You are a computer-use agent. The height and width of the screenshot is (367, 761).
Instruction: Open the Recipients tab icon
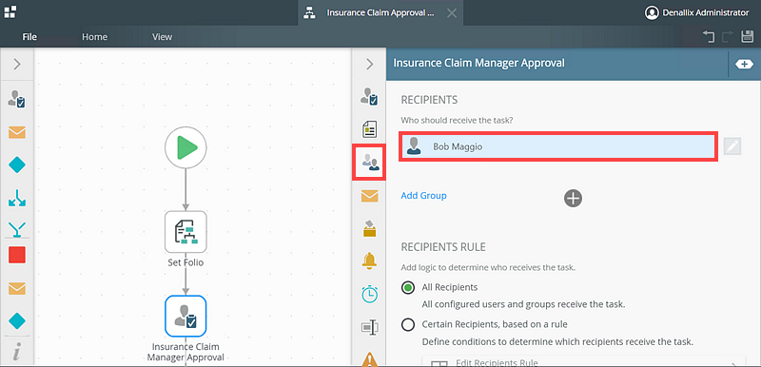coord(369,163)
